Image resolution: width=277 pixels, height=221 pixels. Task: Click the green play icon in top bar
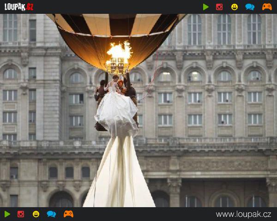click(205, 7)
